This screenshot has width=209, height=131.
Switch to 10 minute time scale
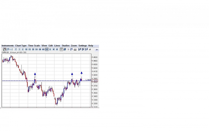tap(26, 49)
